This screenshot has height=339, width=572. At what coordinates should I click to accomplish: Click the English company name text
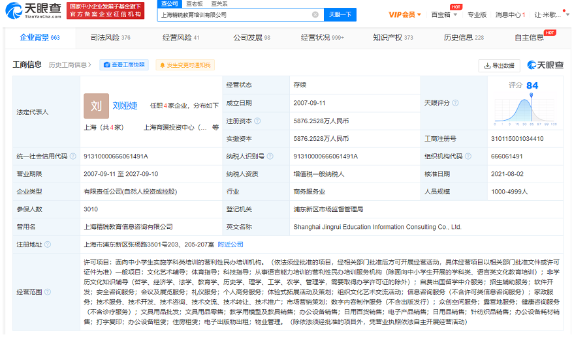tap(377, 227)
